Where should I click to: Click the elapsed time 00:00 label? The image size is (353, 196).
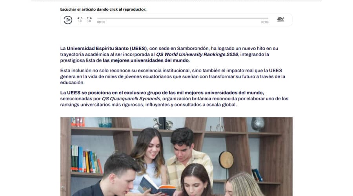click(x=101, y=22)
